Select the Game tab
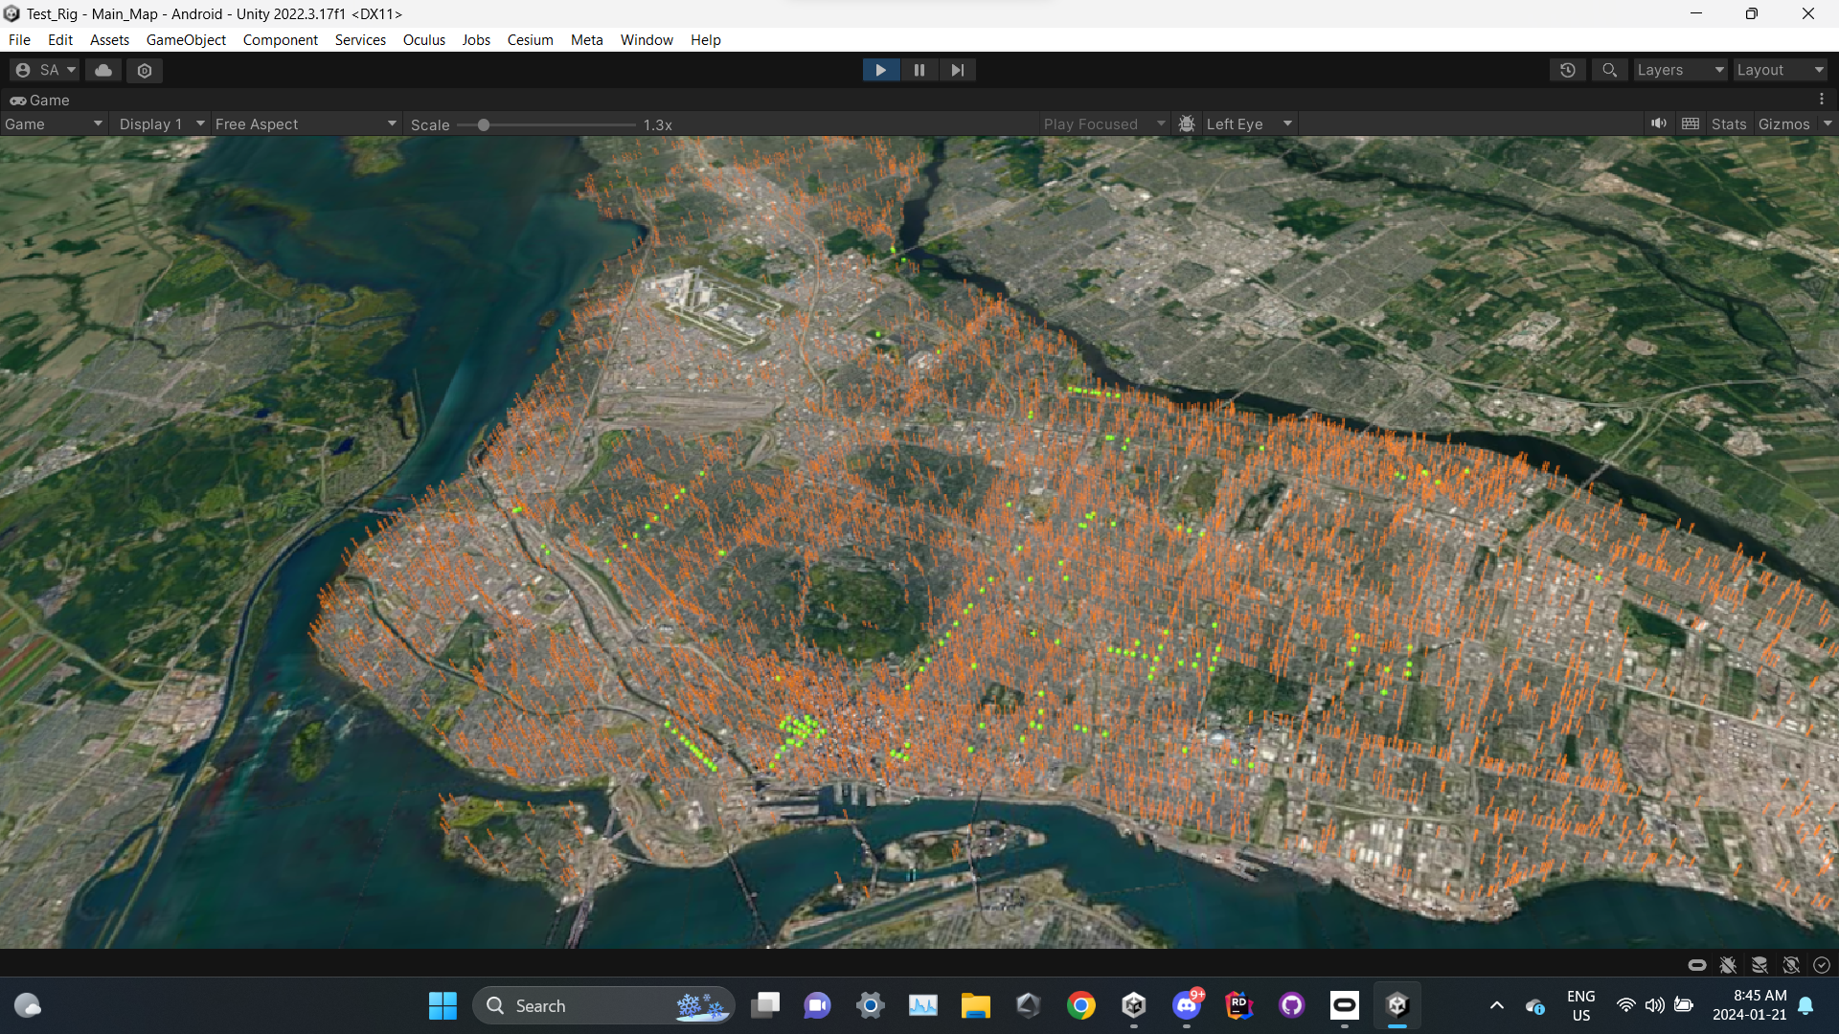Screen dimensions: 1839x1034 tap(40, 100)
